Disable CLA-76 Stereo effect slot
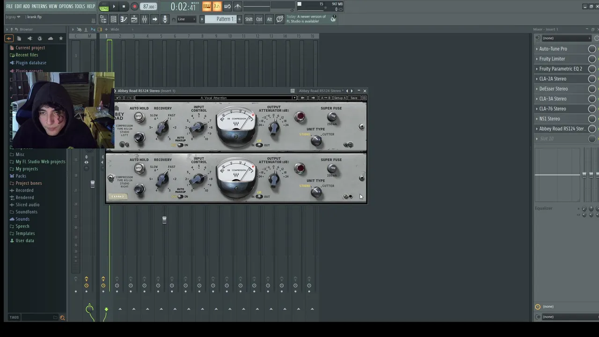Viewport: 599px width, 337px height. 592,109
